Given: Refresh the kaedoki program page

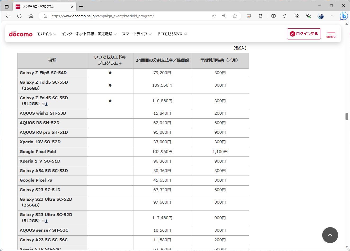Looking at the screenshot, I should [19, 16].
